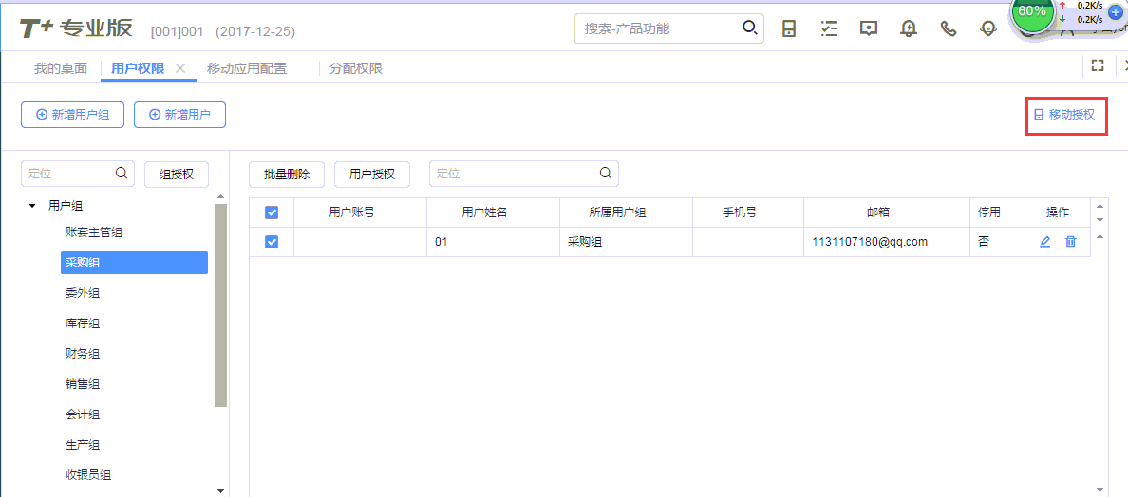1128x497 pixels.
Task: Delete user 01 with the trash icon
Action: (1070, 242)
